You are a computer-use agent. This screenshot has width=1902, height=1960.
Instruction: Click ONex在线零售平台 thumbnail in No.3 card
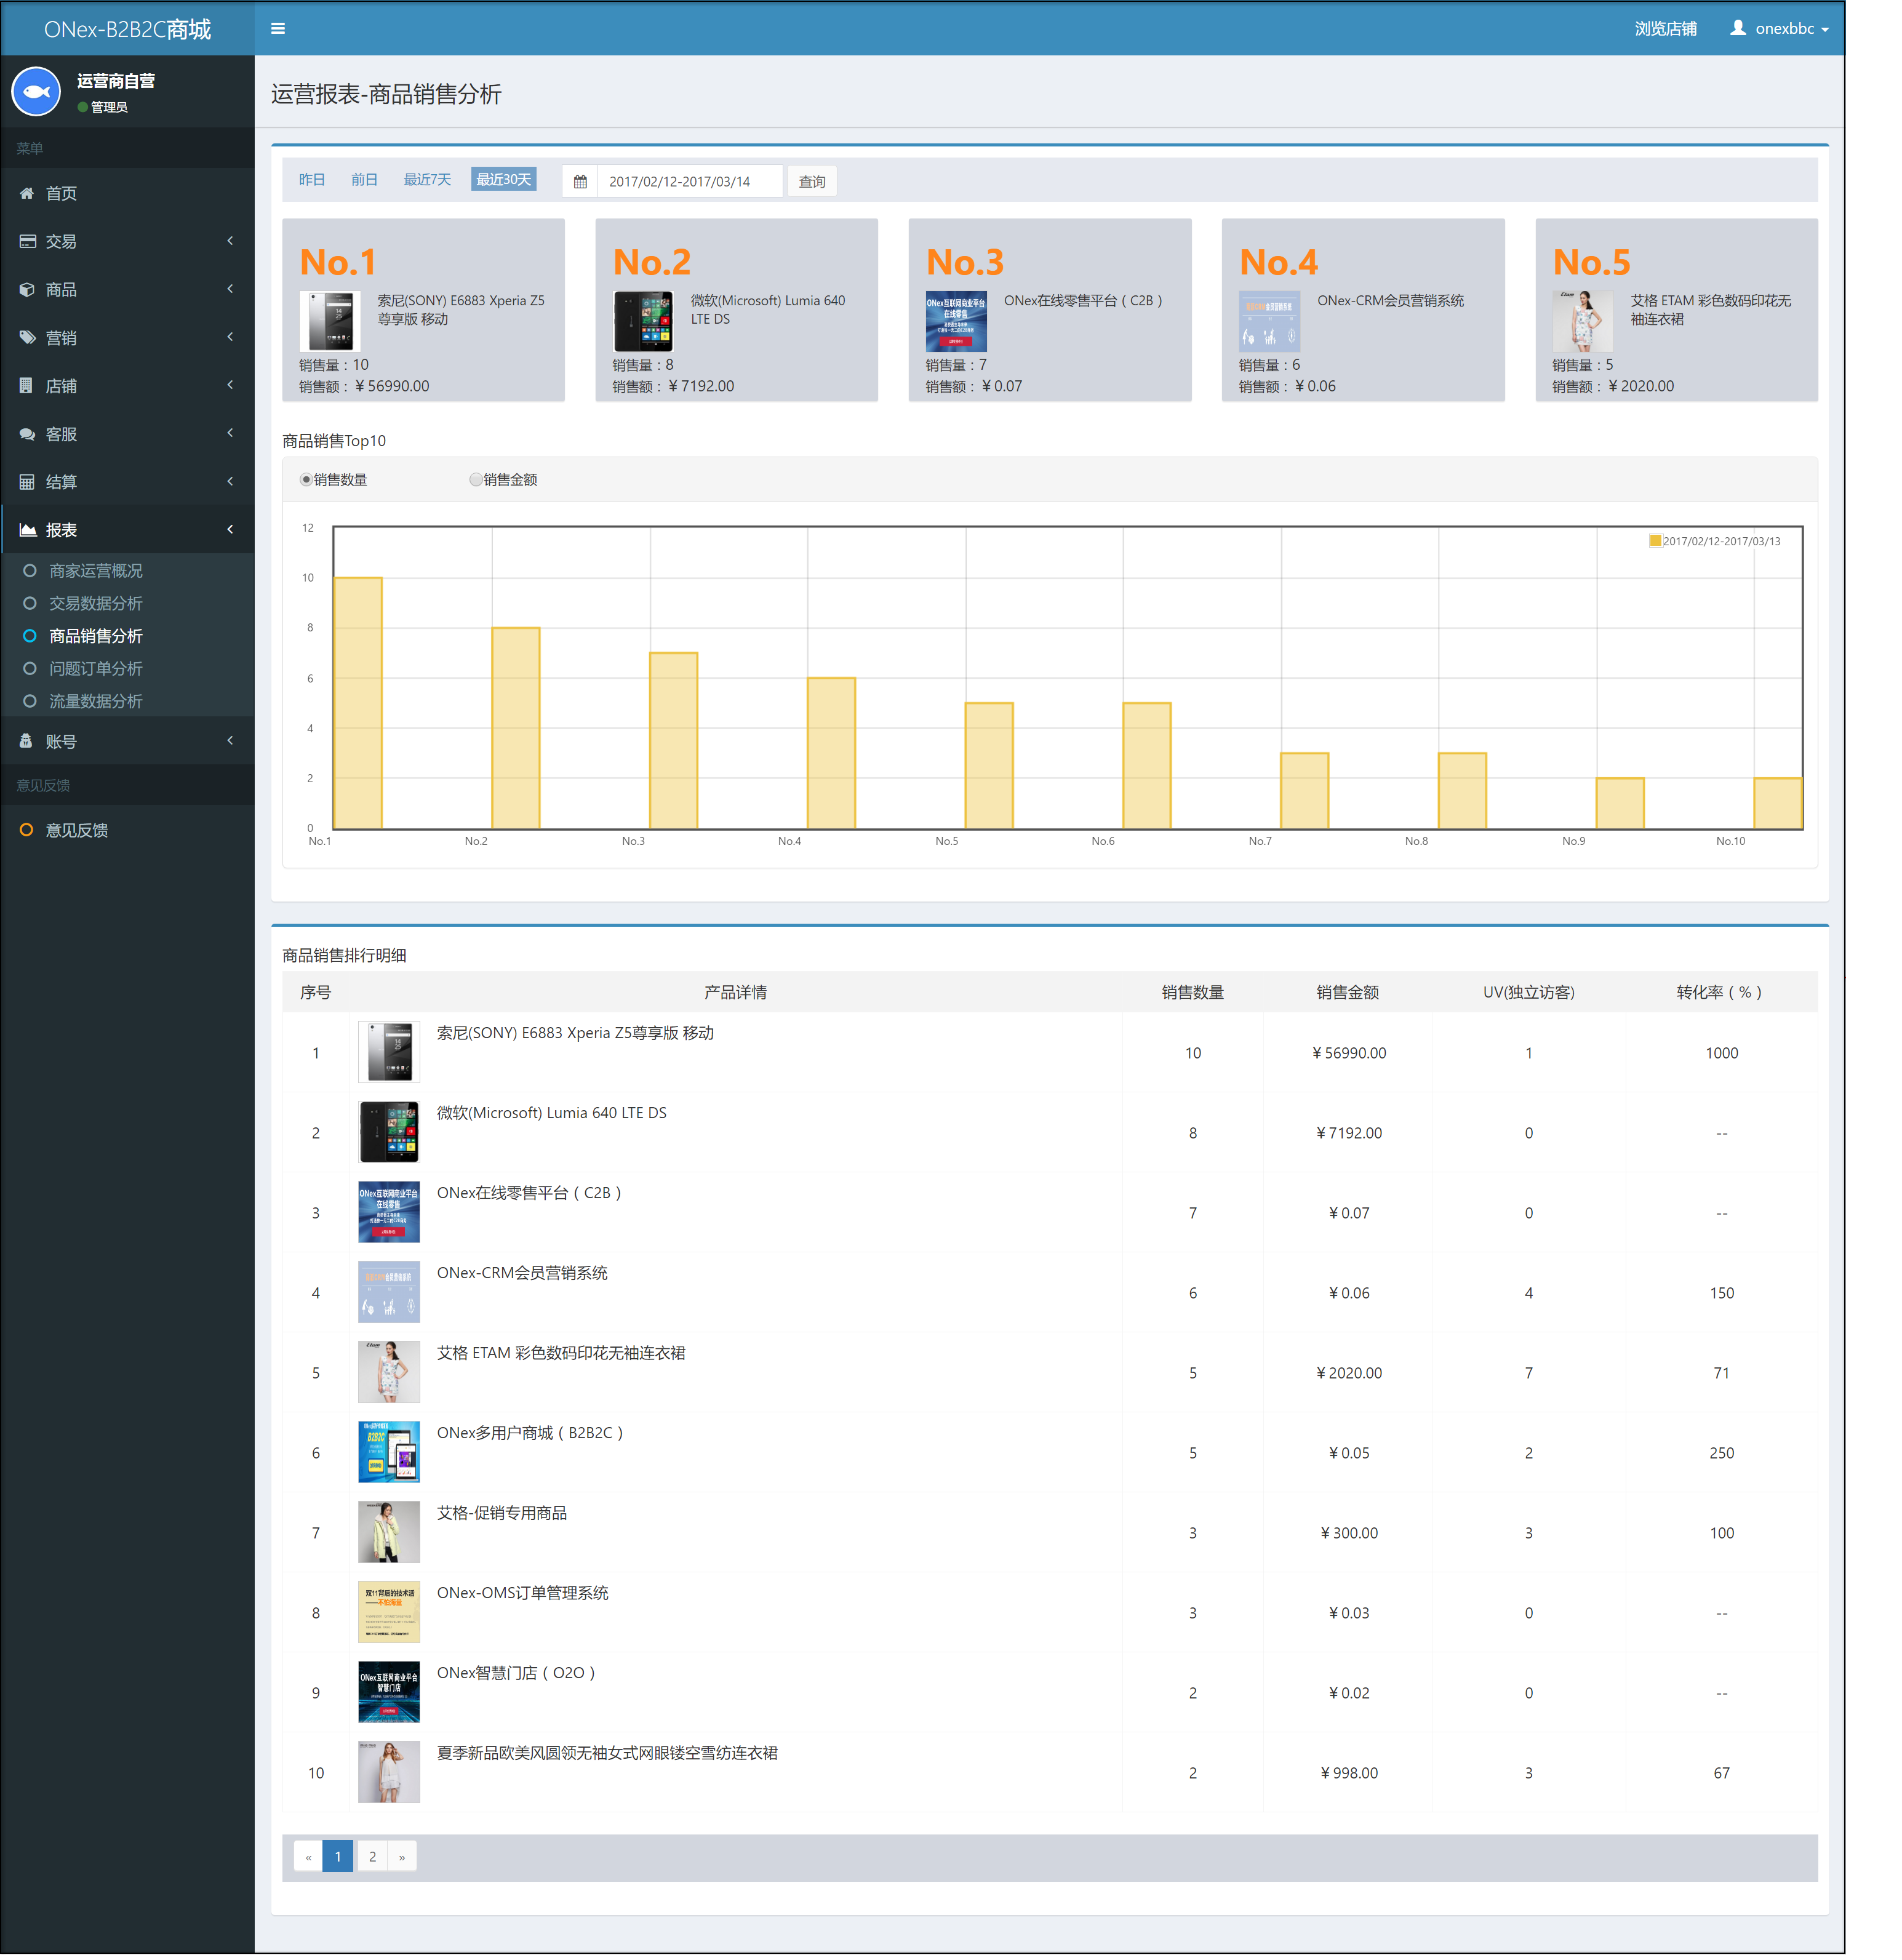(x=956, y=321)
